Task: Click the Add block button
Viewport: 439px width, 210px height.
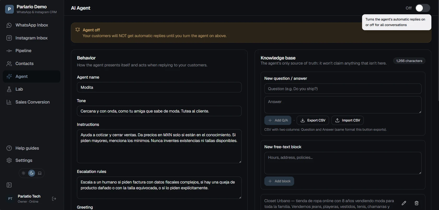Action: click(279, 181)
